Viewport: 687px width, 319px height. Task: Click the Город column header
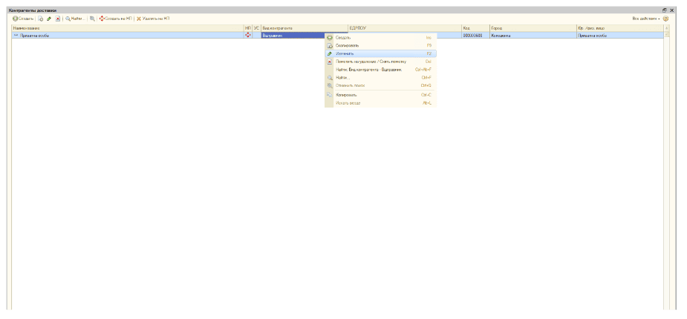[x=531, y=28]
